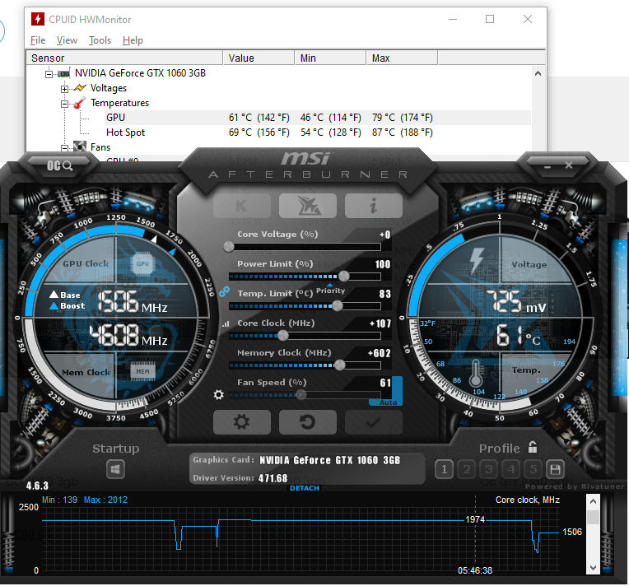
Task: Collapse the Temperatures node in HWMonitor
Action: coord(64,104)
